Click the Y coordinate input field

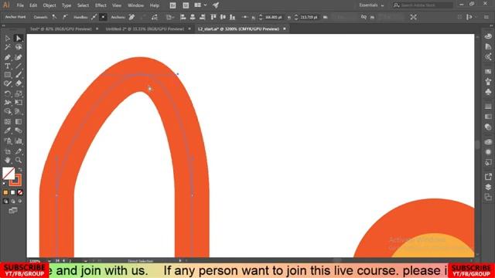[309, 17]
